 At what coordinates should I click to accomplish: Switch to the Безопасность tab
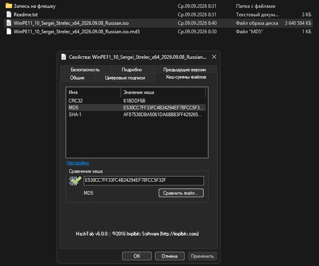coord(85,70)
